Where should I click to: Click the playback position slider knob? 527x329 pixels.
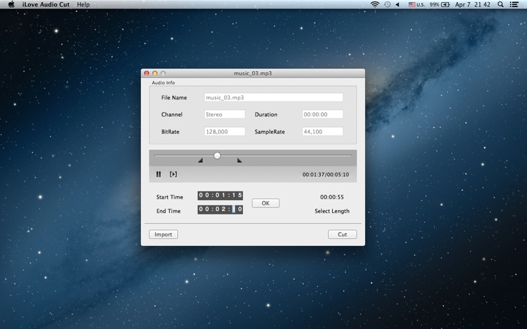click(x=217, y=155)
